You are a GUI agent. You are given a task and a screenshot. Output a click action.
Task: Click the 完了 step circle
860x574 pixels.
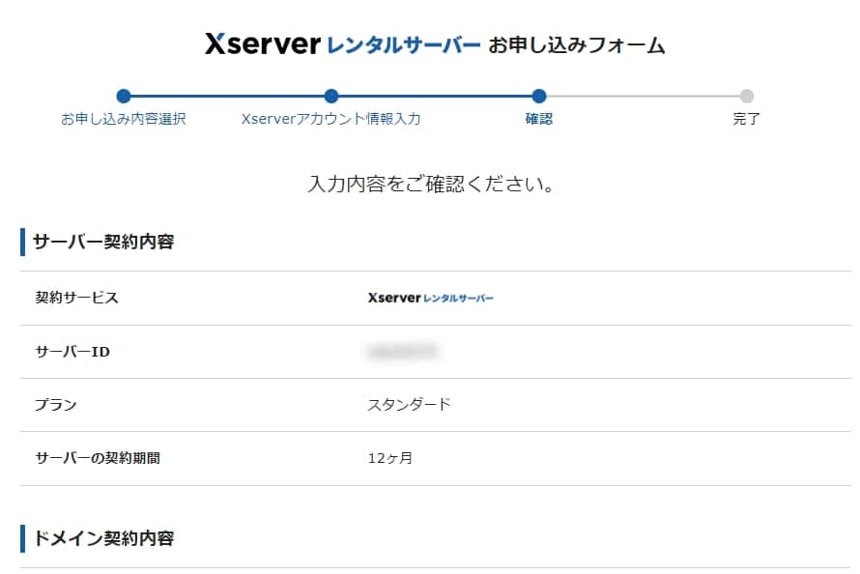tap(747, 96)
